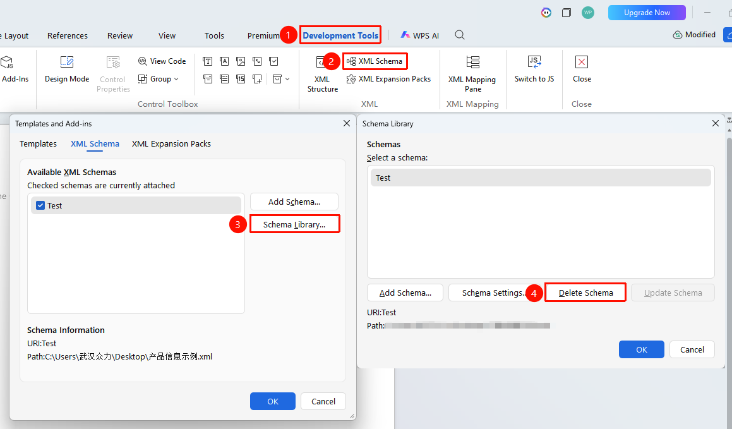Open the XML Structure pane

[x=322, y=74]
